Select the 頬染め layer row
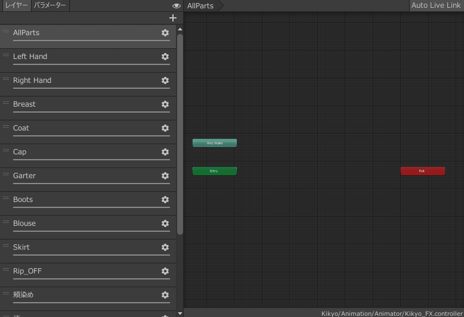The image size is (464, 317). 88,299
